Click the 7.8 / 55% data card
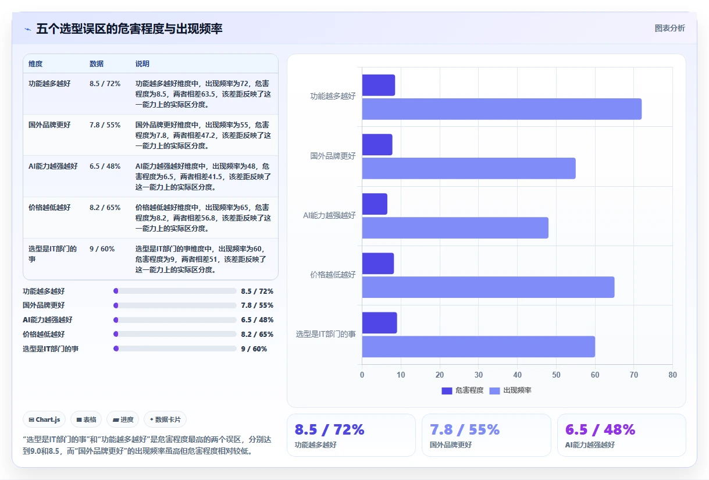The image size is (709, 480). click(x=486, y=435)
